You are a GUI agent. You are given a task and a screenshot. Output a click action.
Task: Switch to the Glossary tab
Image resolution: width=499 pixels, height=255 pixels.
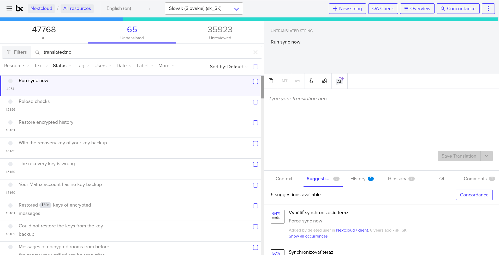[401, 179]
